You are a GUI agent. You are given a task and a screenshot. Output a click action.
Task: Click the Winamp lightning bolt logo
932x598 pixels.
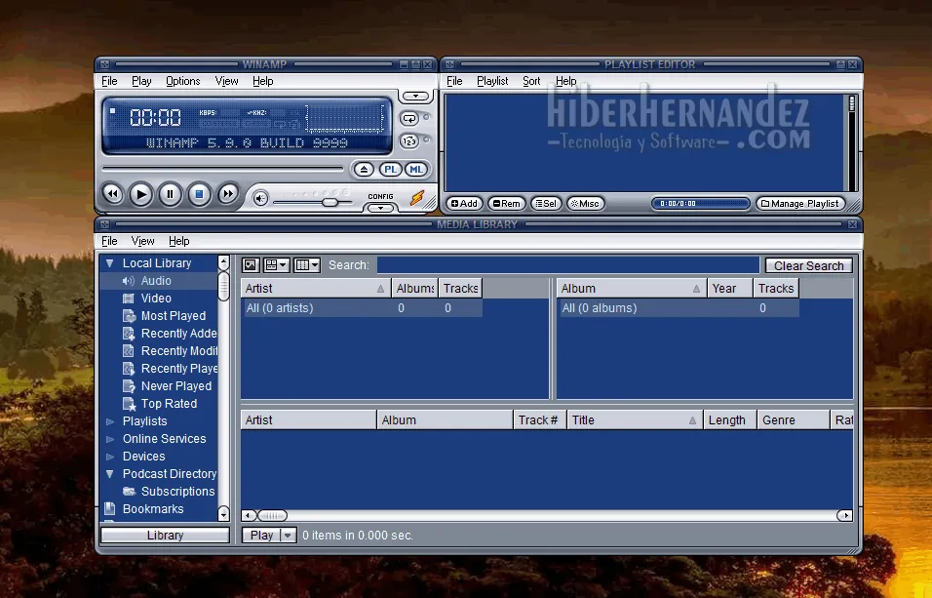pyautogui.click(x=420, y=196)
